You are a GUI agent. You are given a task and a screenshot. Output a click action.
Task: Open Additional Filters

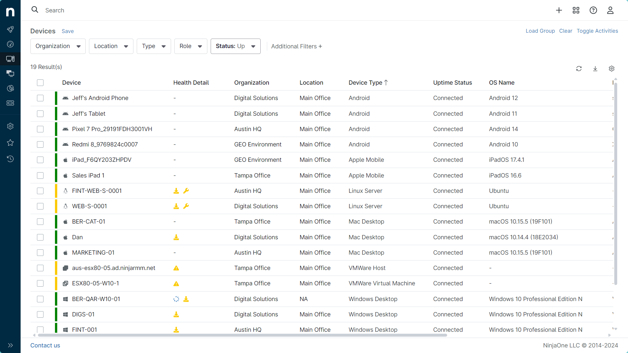click(x=296, y=46)
